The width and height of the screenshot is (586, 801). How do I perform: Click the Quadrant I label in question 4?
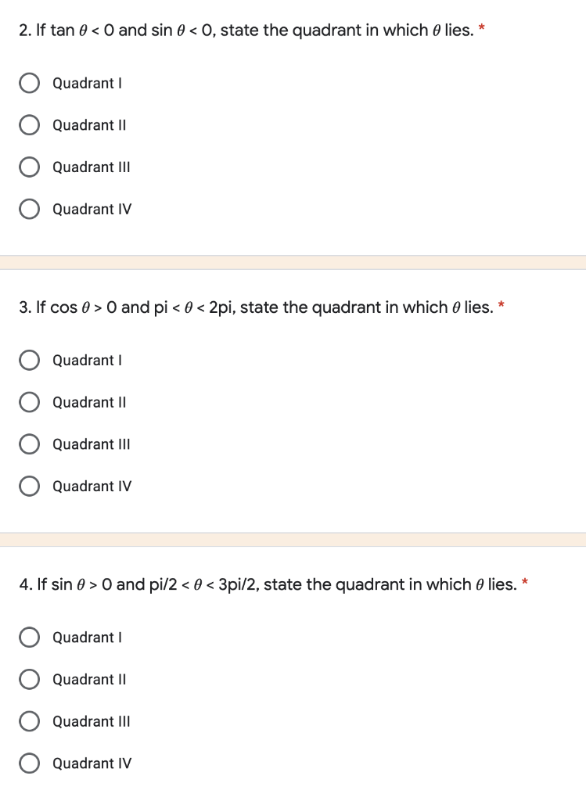(x=88, y=637)
